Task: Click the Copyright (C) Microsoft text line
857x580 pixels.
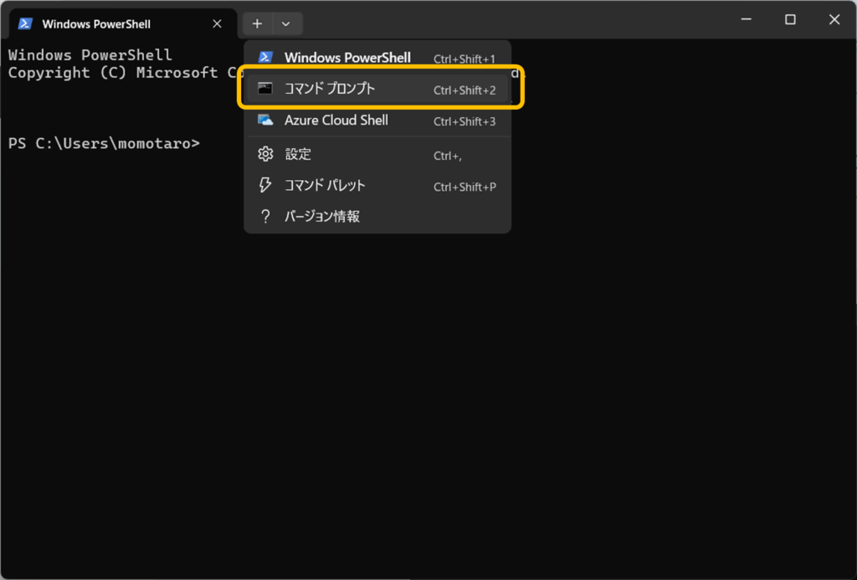Action: 126,73
